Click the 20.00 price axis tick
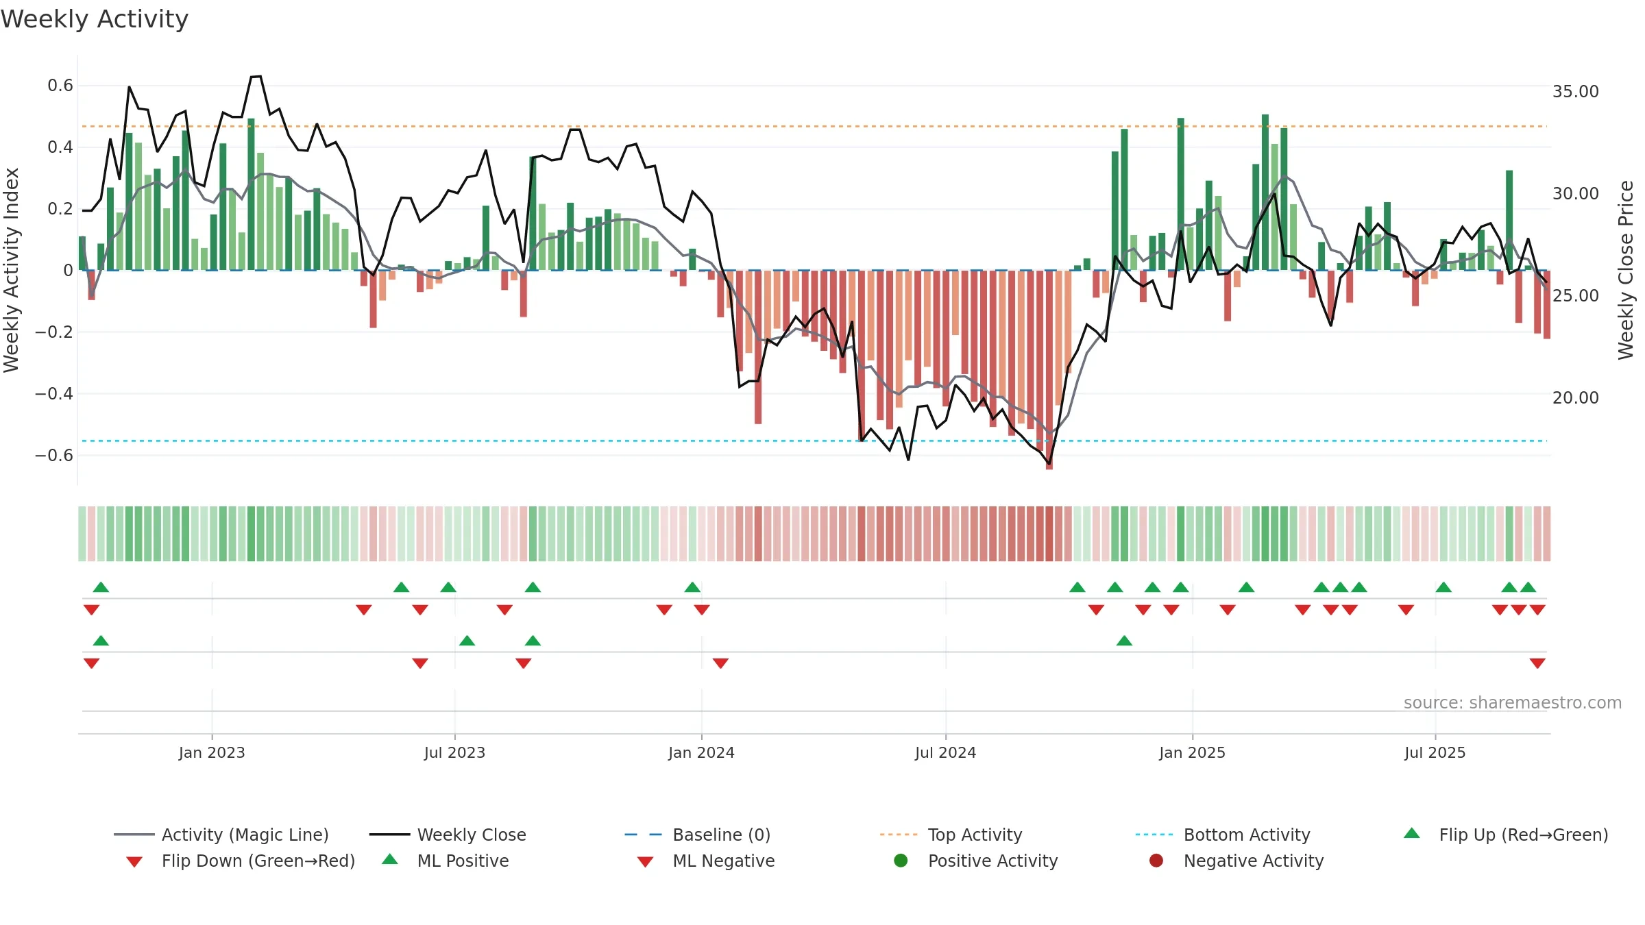Image resolution: width=1645 pixels, height=925 pixels. 1575,397
